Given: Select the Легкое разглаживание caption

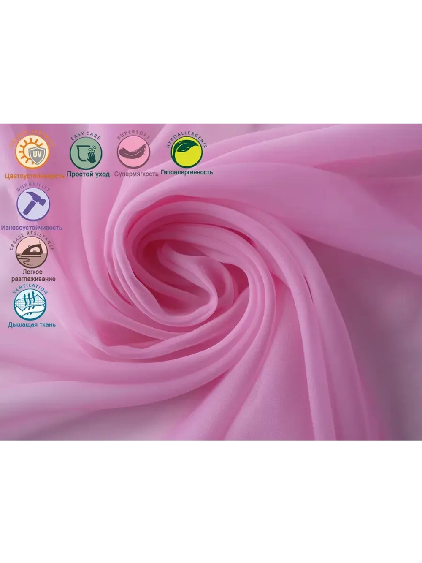Looking at the screenshot, I should pyautogui.click(x=33, y=275).
